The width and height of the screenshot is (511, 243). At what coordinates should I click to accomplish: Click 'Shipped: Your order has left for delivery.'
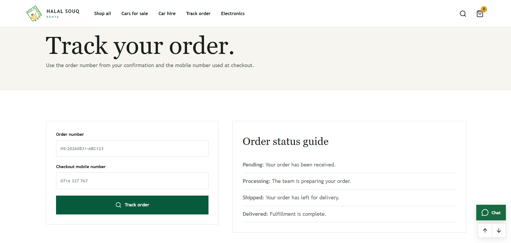tap(291, 197)
